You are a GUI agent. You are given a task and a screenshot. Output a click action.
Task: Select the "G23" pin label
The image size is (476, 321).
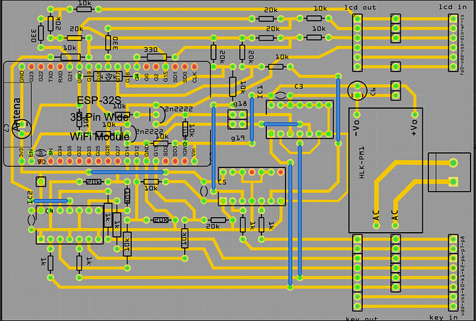31,77
